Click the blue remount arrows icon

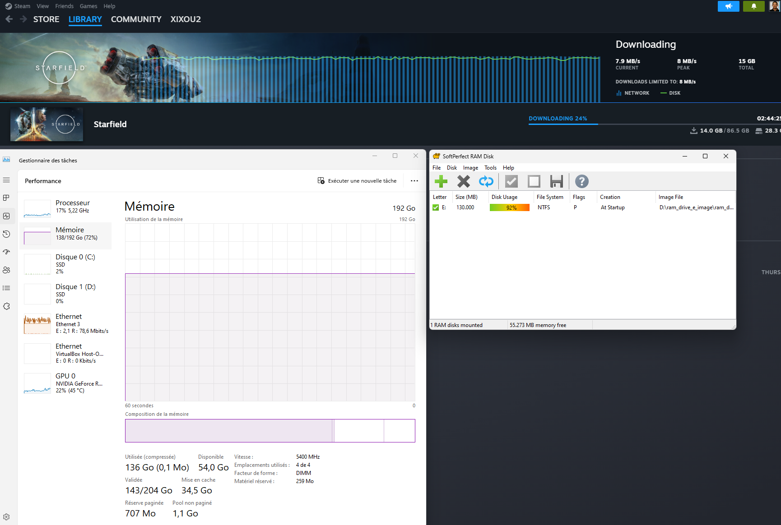tap(486, 181)
